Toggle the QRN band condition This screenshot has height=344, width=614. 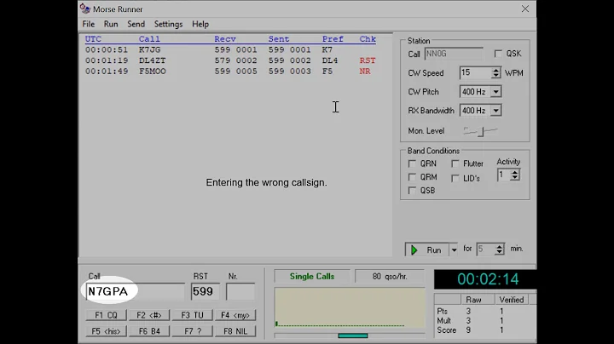click(412, 163)
